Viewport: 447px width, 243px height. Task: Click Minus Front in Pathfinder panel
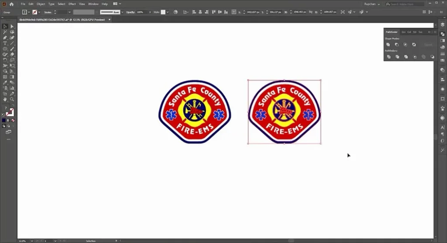point(396,45)
